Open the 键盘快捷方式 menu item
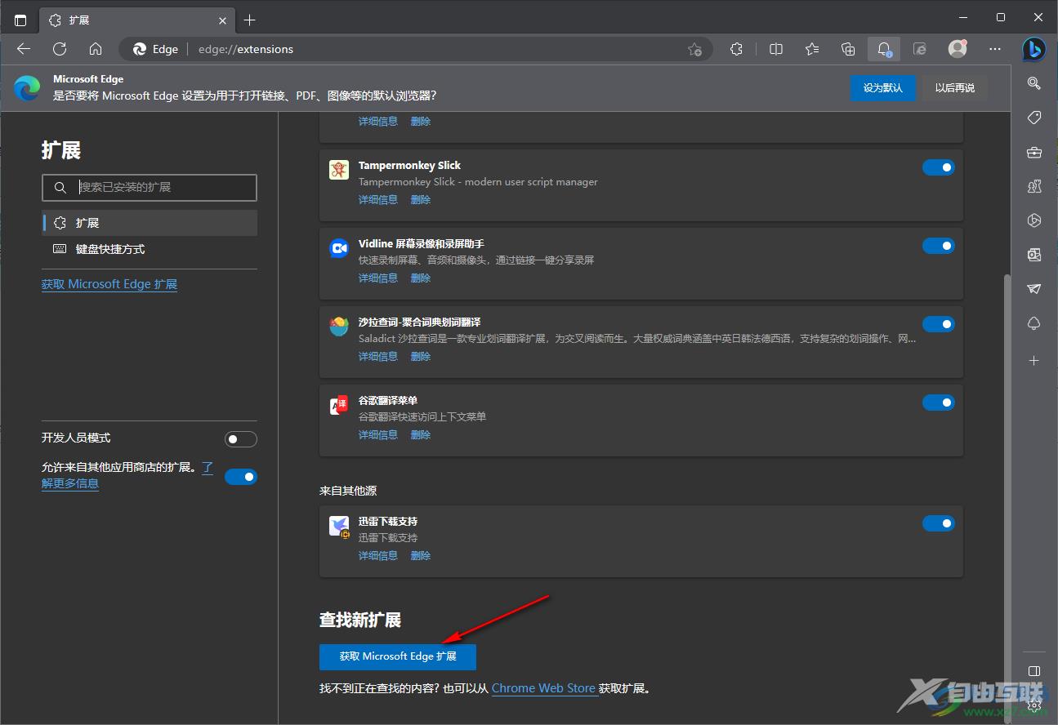Screen dimensions: 1058x725 (x=150, y=249)
